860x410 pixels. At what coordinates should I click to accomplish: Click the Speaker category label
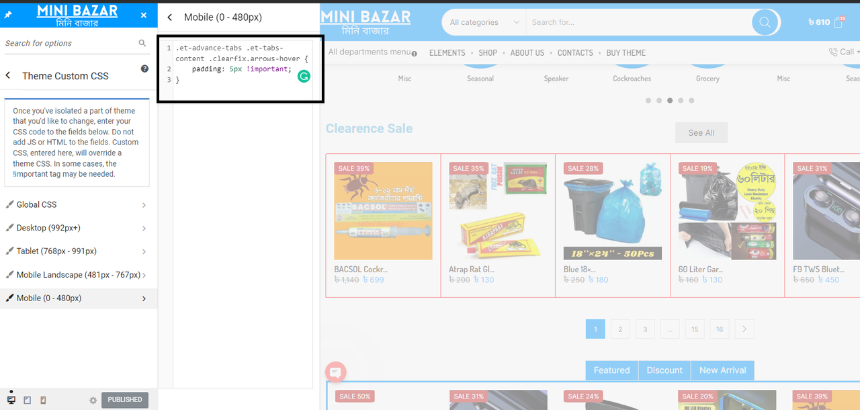[x=556, y=79]
